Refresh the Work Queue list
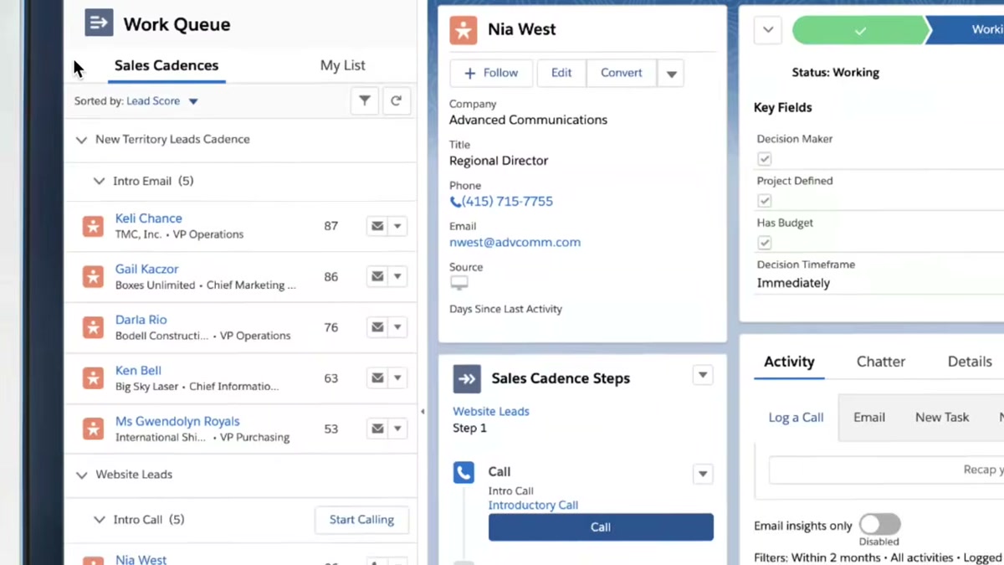This screenshot has height=565, width=1004. 396,101
